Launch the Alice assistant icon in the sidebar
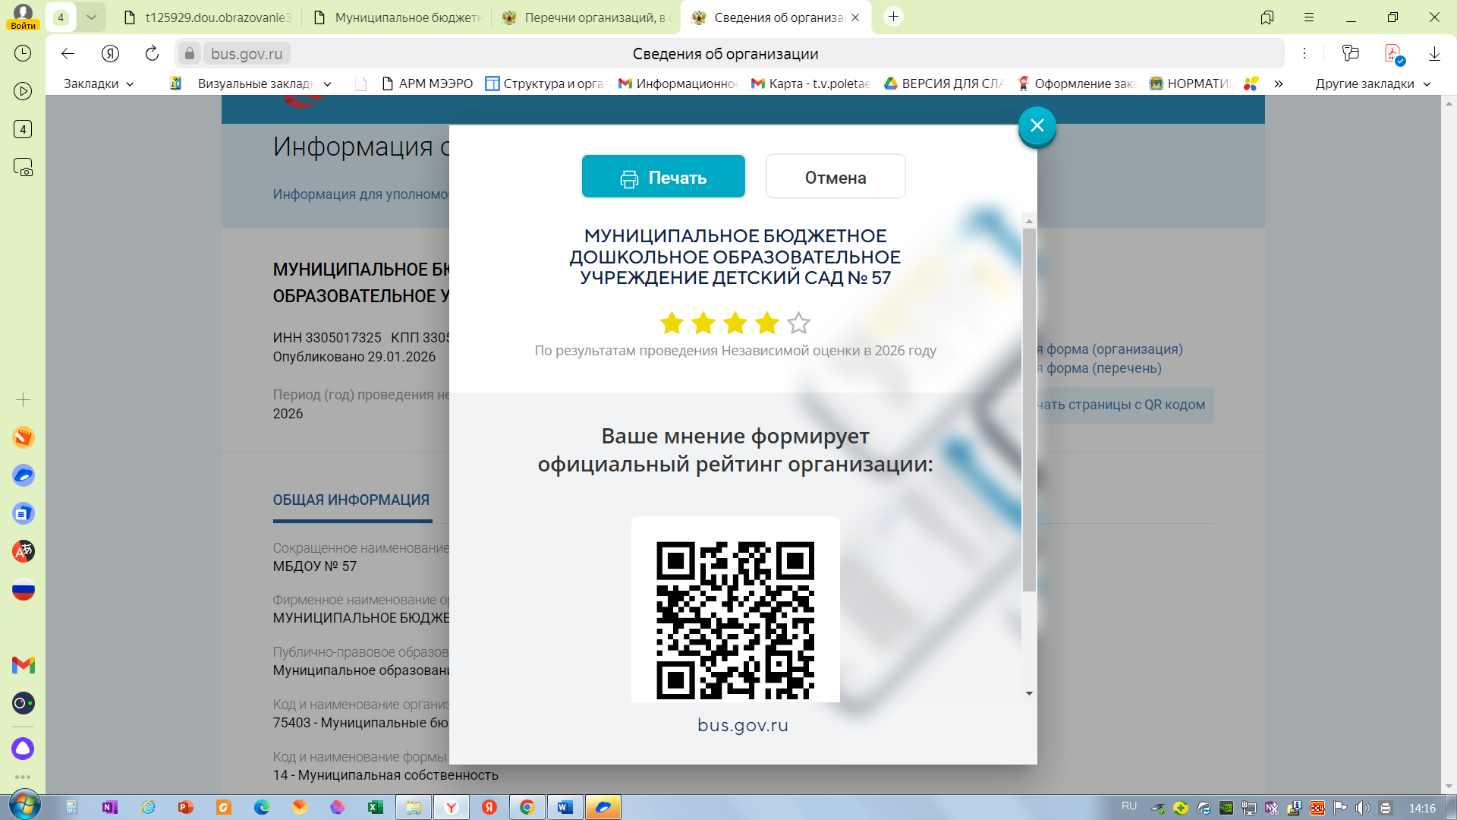1457x820 pixels. [x=23, y=749]
